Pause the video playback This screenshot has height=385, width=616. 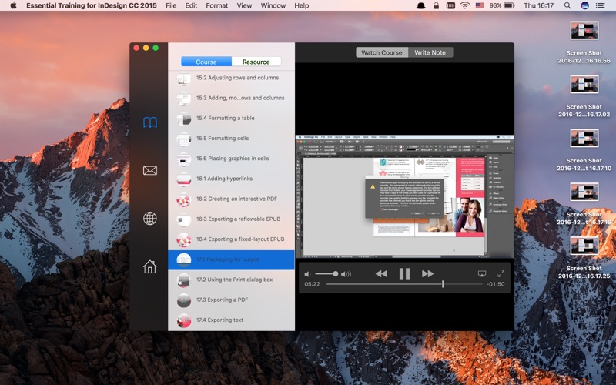click(404, 274)
